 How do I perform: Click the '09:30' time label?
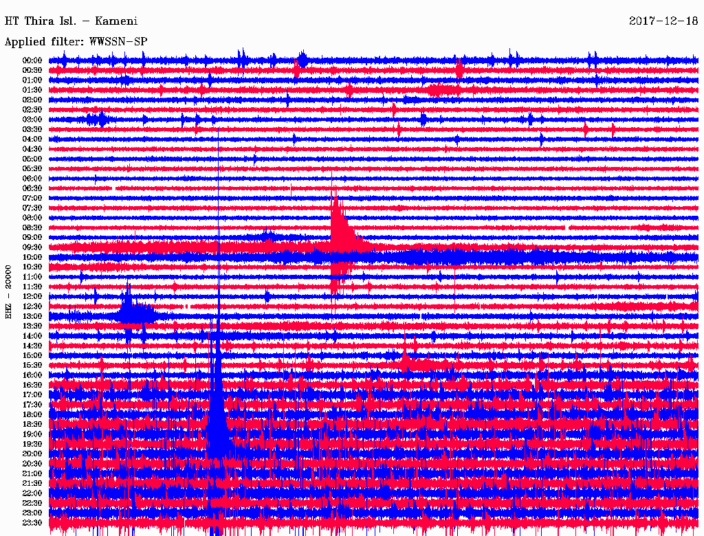pyautogui.click(x=32, y=247)
